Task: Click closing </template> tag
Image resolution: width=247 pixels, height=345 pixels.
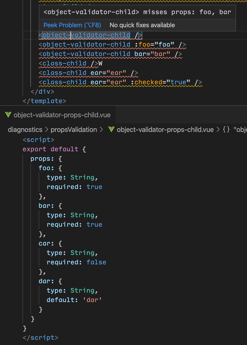Action: click(x=45, y=101)
